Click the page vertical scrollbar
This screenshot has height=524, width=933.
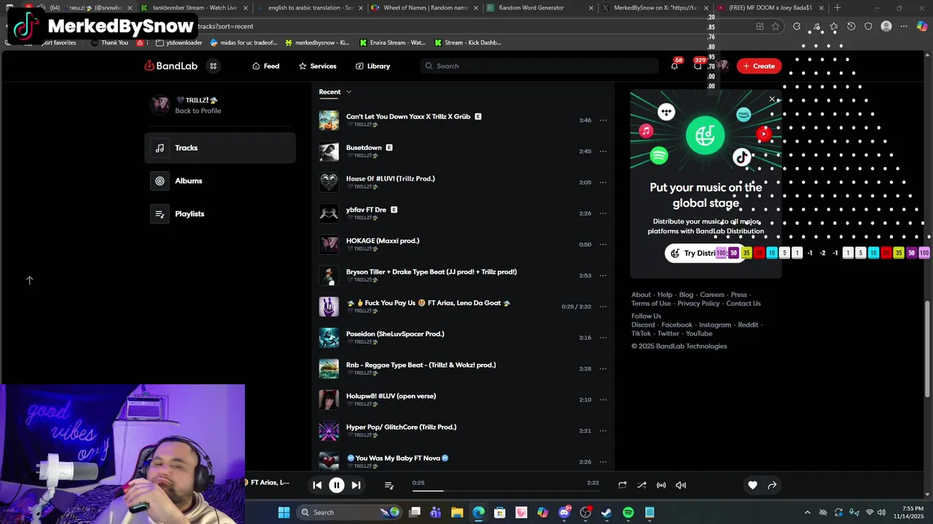928,349
